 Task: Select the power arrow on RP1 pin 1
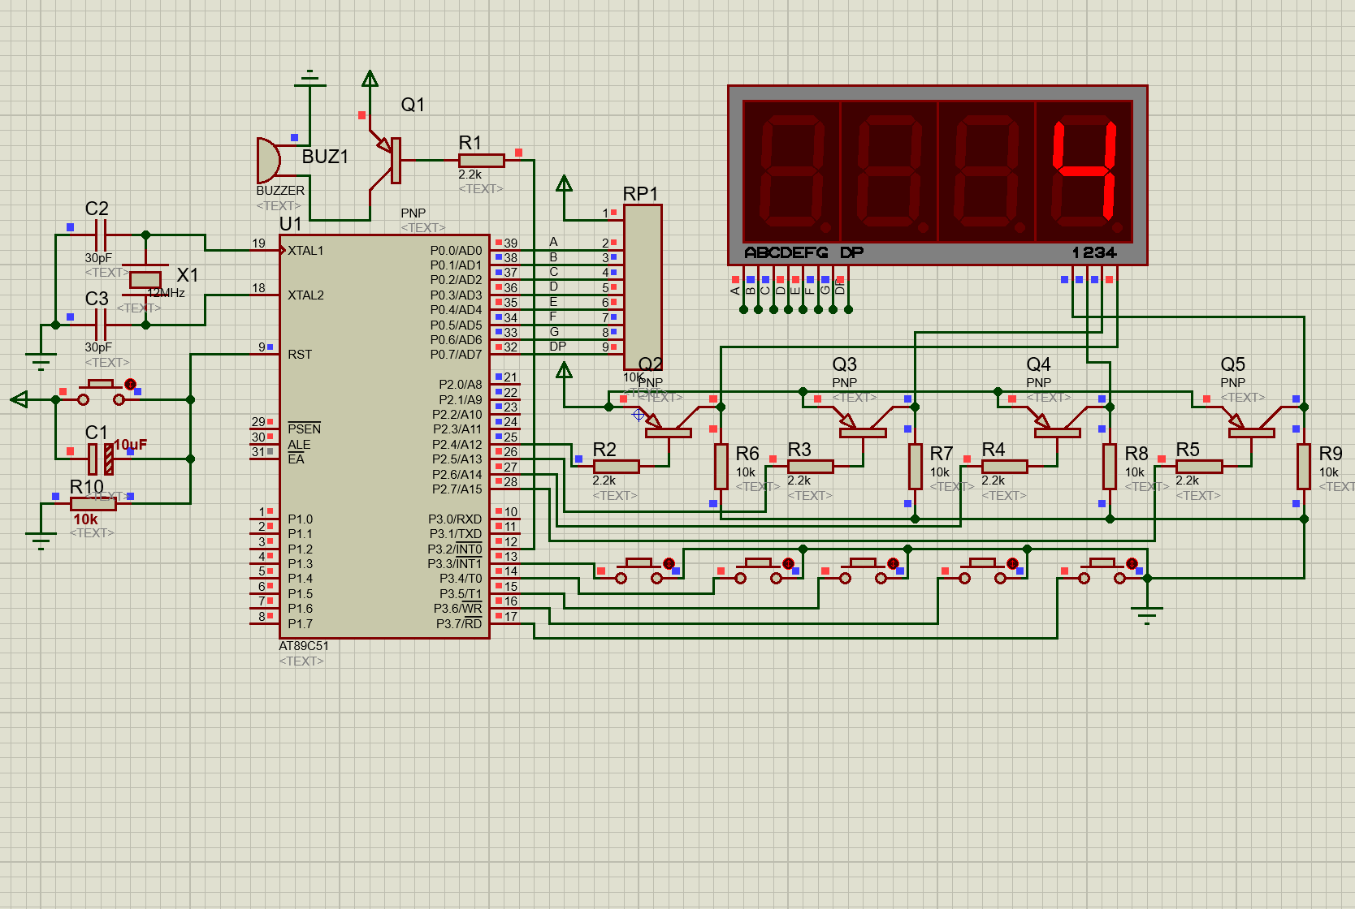pyautogui.click(x=564, y=183)
